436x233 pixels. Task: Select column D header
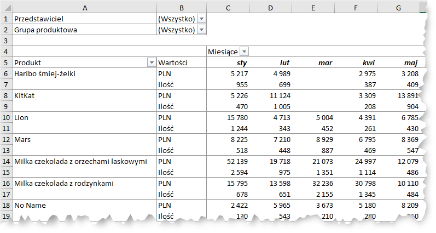click(x=271, y=8)
